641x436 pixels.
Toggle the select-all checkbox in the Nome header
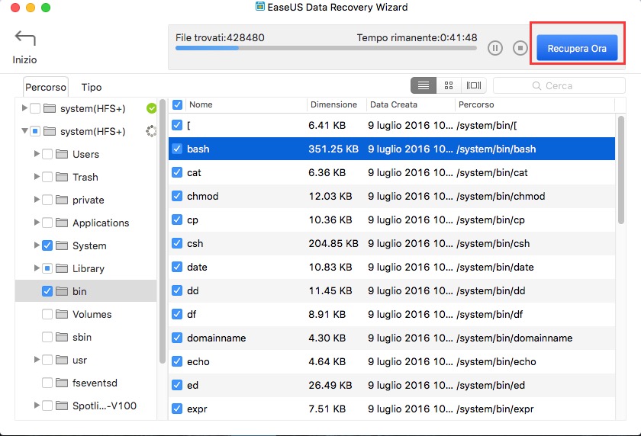(177, 105)
